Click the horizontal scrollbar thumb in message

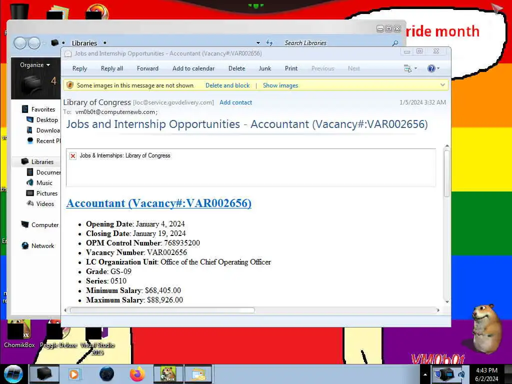(162, 310)
